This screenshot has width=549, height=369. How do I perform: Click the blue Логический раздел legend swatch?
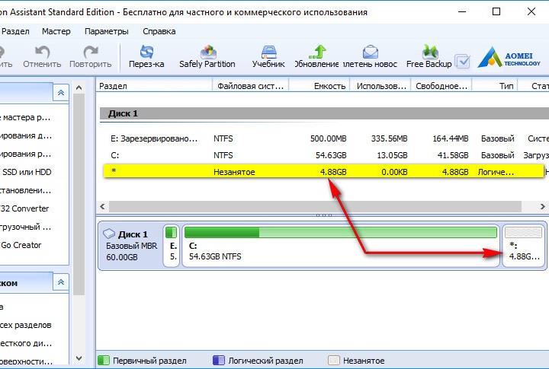click(x=219, y=361)
